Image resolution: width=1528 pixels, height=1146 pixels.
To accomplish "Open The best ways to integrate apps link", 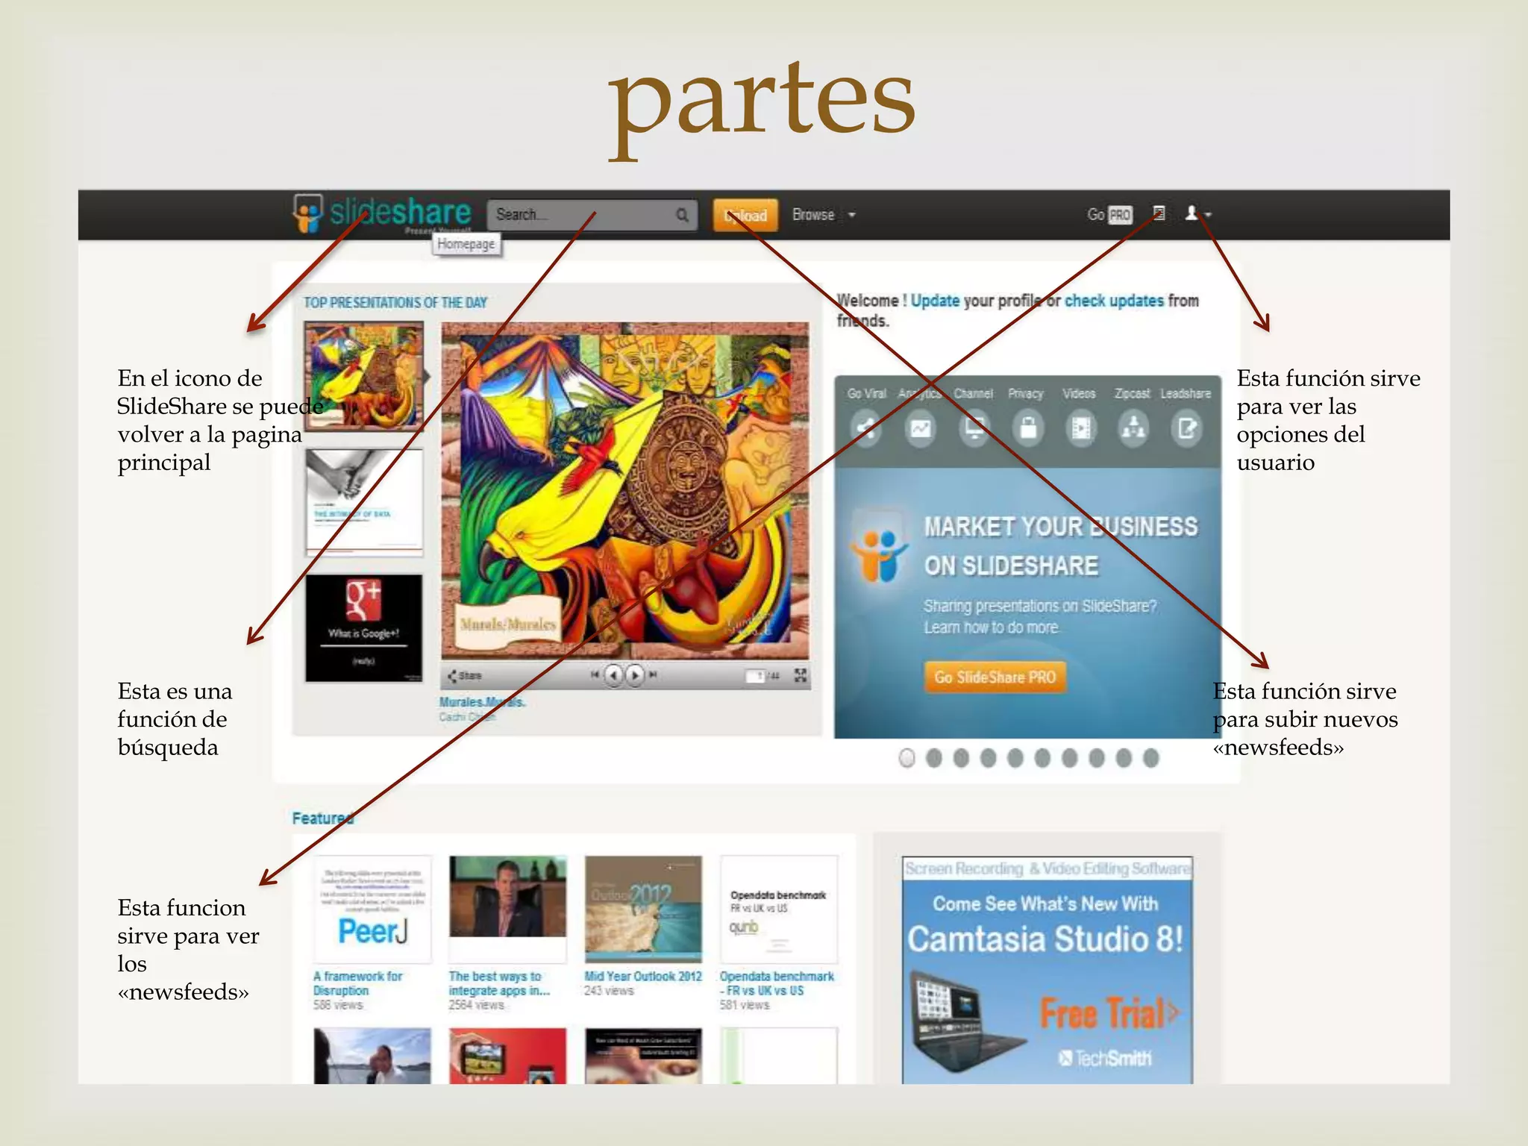I will (499, 983).
